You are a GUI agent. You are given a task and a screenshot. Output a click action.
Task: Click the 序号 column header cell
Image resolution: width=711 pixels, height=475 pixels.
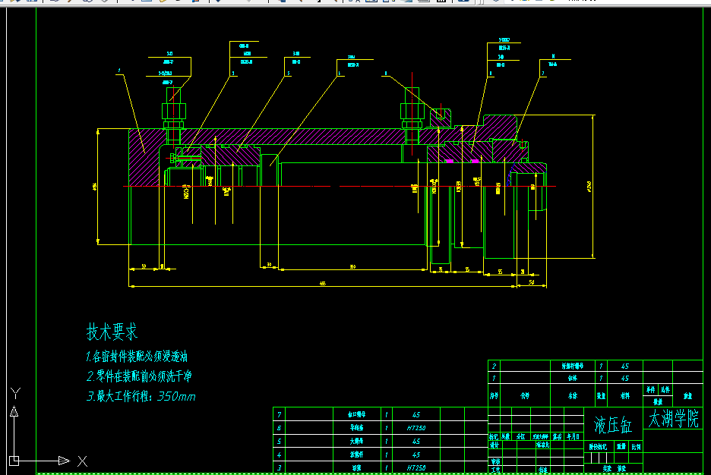point(495,396)
